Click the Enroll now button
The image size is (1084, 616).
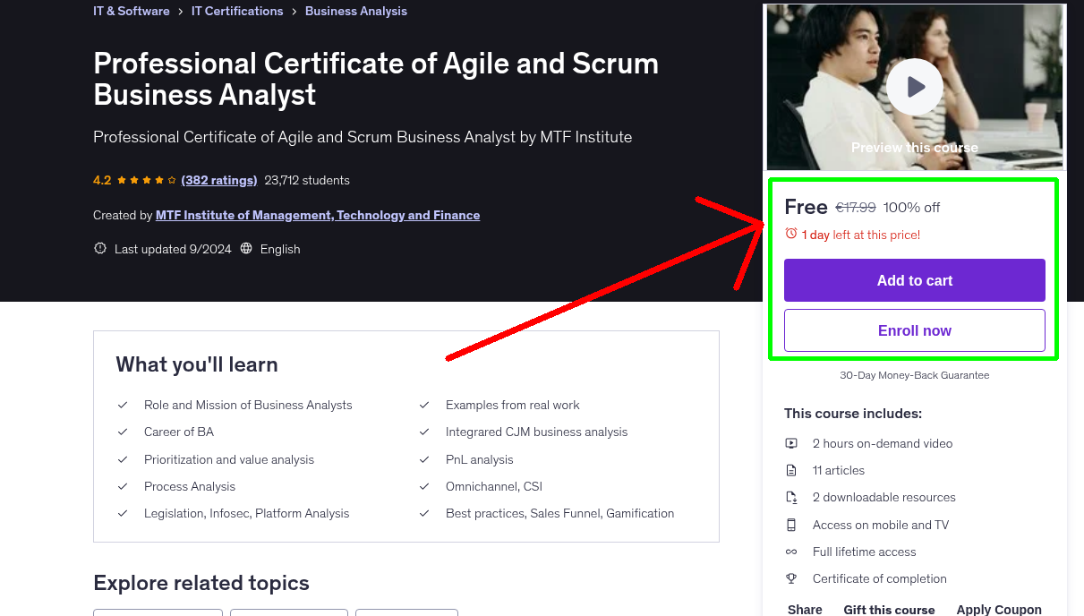tap(914, 329)
